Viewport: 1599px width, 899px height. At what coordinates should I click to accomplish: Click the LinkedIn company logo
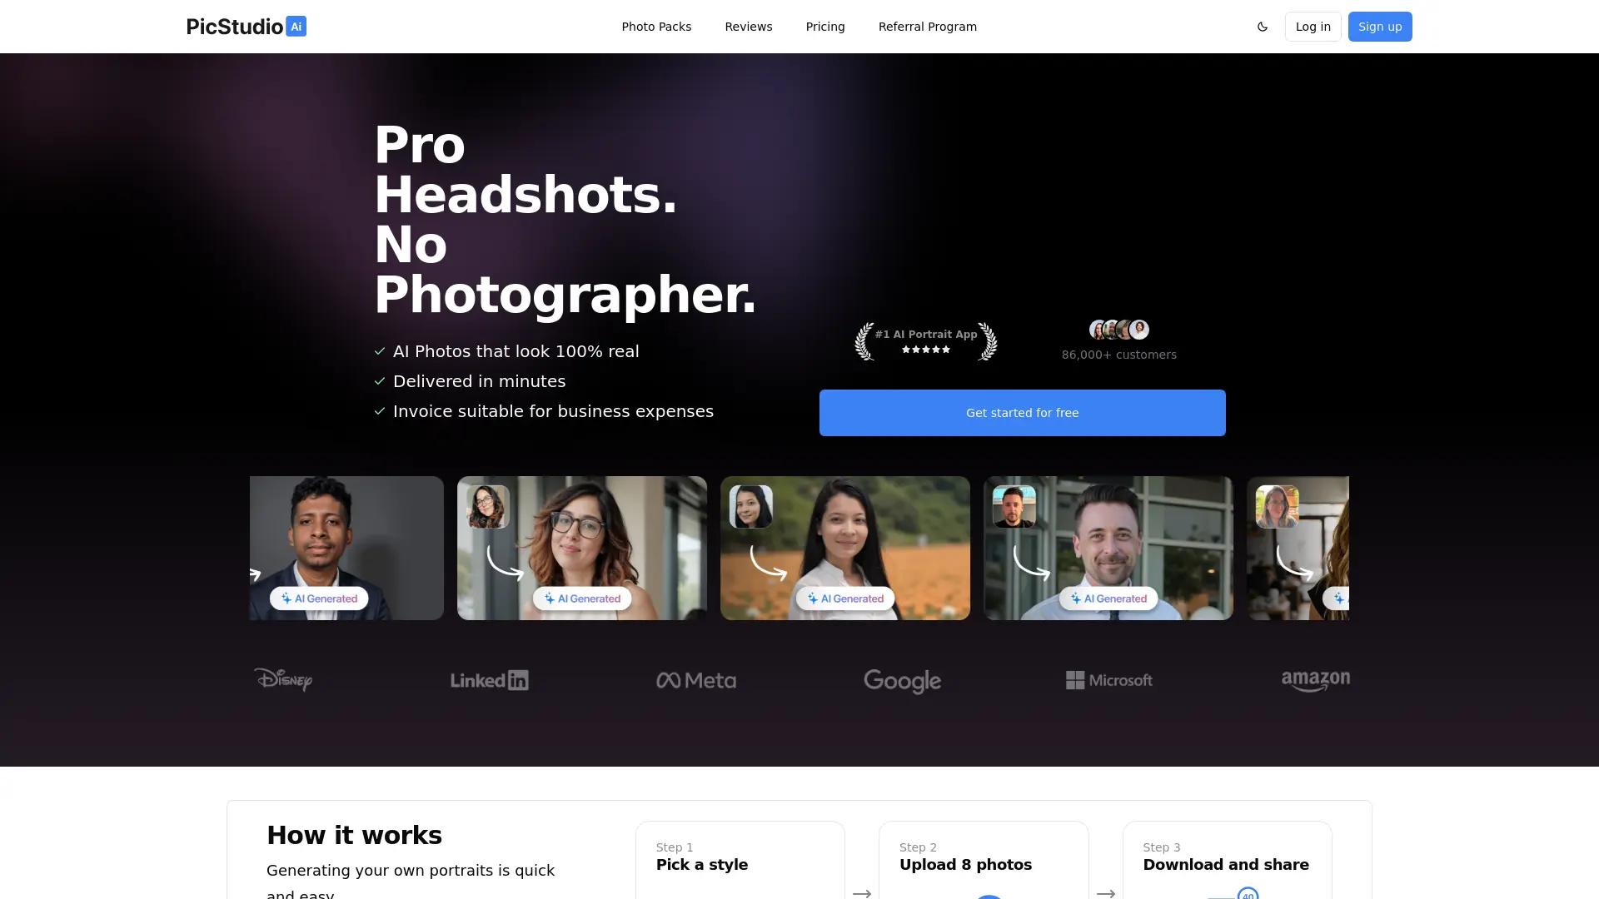pyautogui.click(x=489, y=680)
